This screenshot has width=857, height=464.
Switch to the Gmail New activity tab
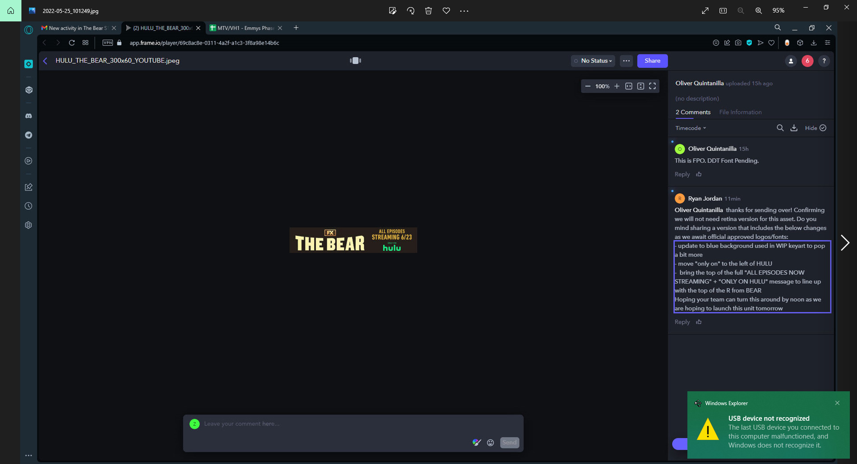point(78,28)
